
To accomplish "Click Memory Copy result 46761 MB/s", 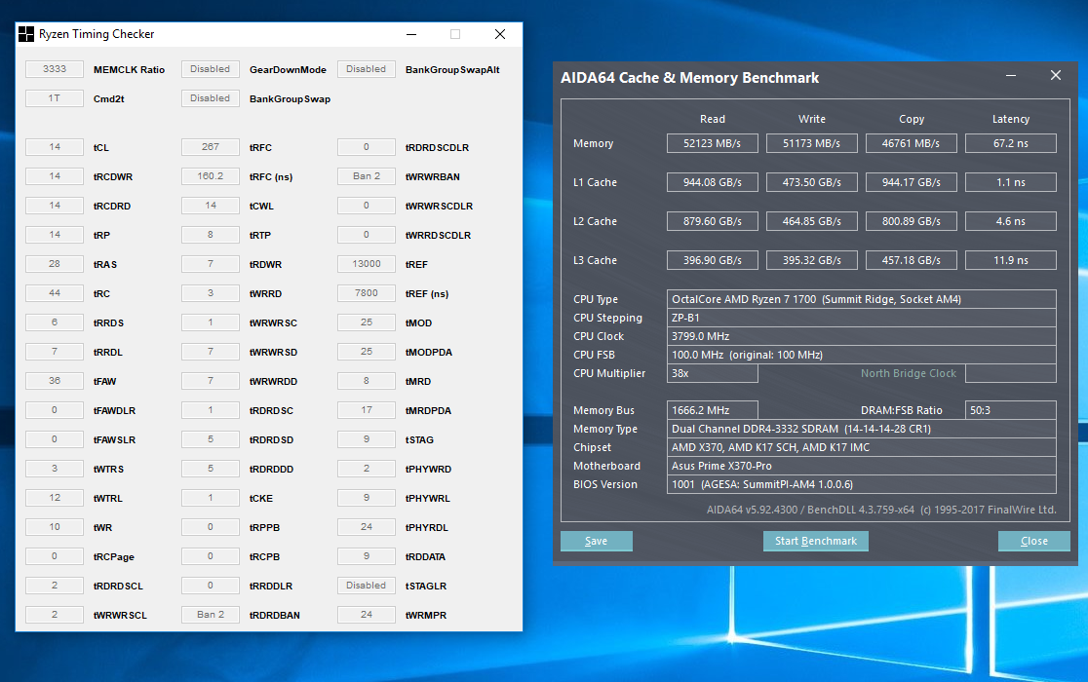I will pyautogui.click(x=912, y=143).
